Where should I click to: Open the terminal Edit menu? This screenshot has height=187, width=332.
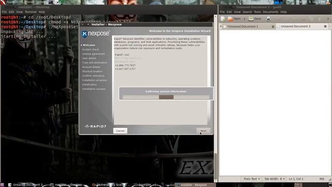coord(11,12)
